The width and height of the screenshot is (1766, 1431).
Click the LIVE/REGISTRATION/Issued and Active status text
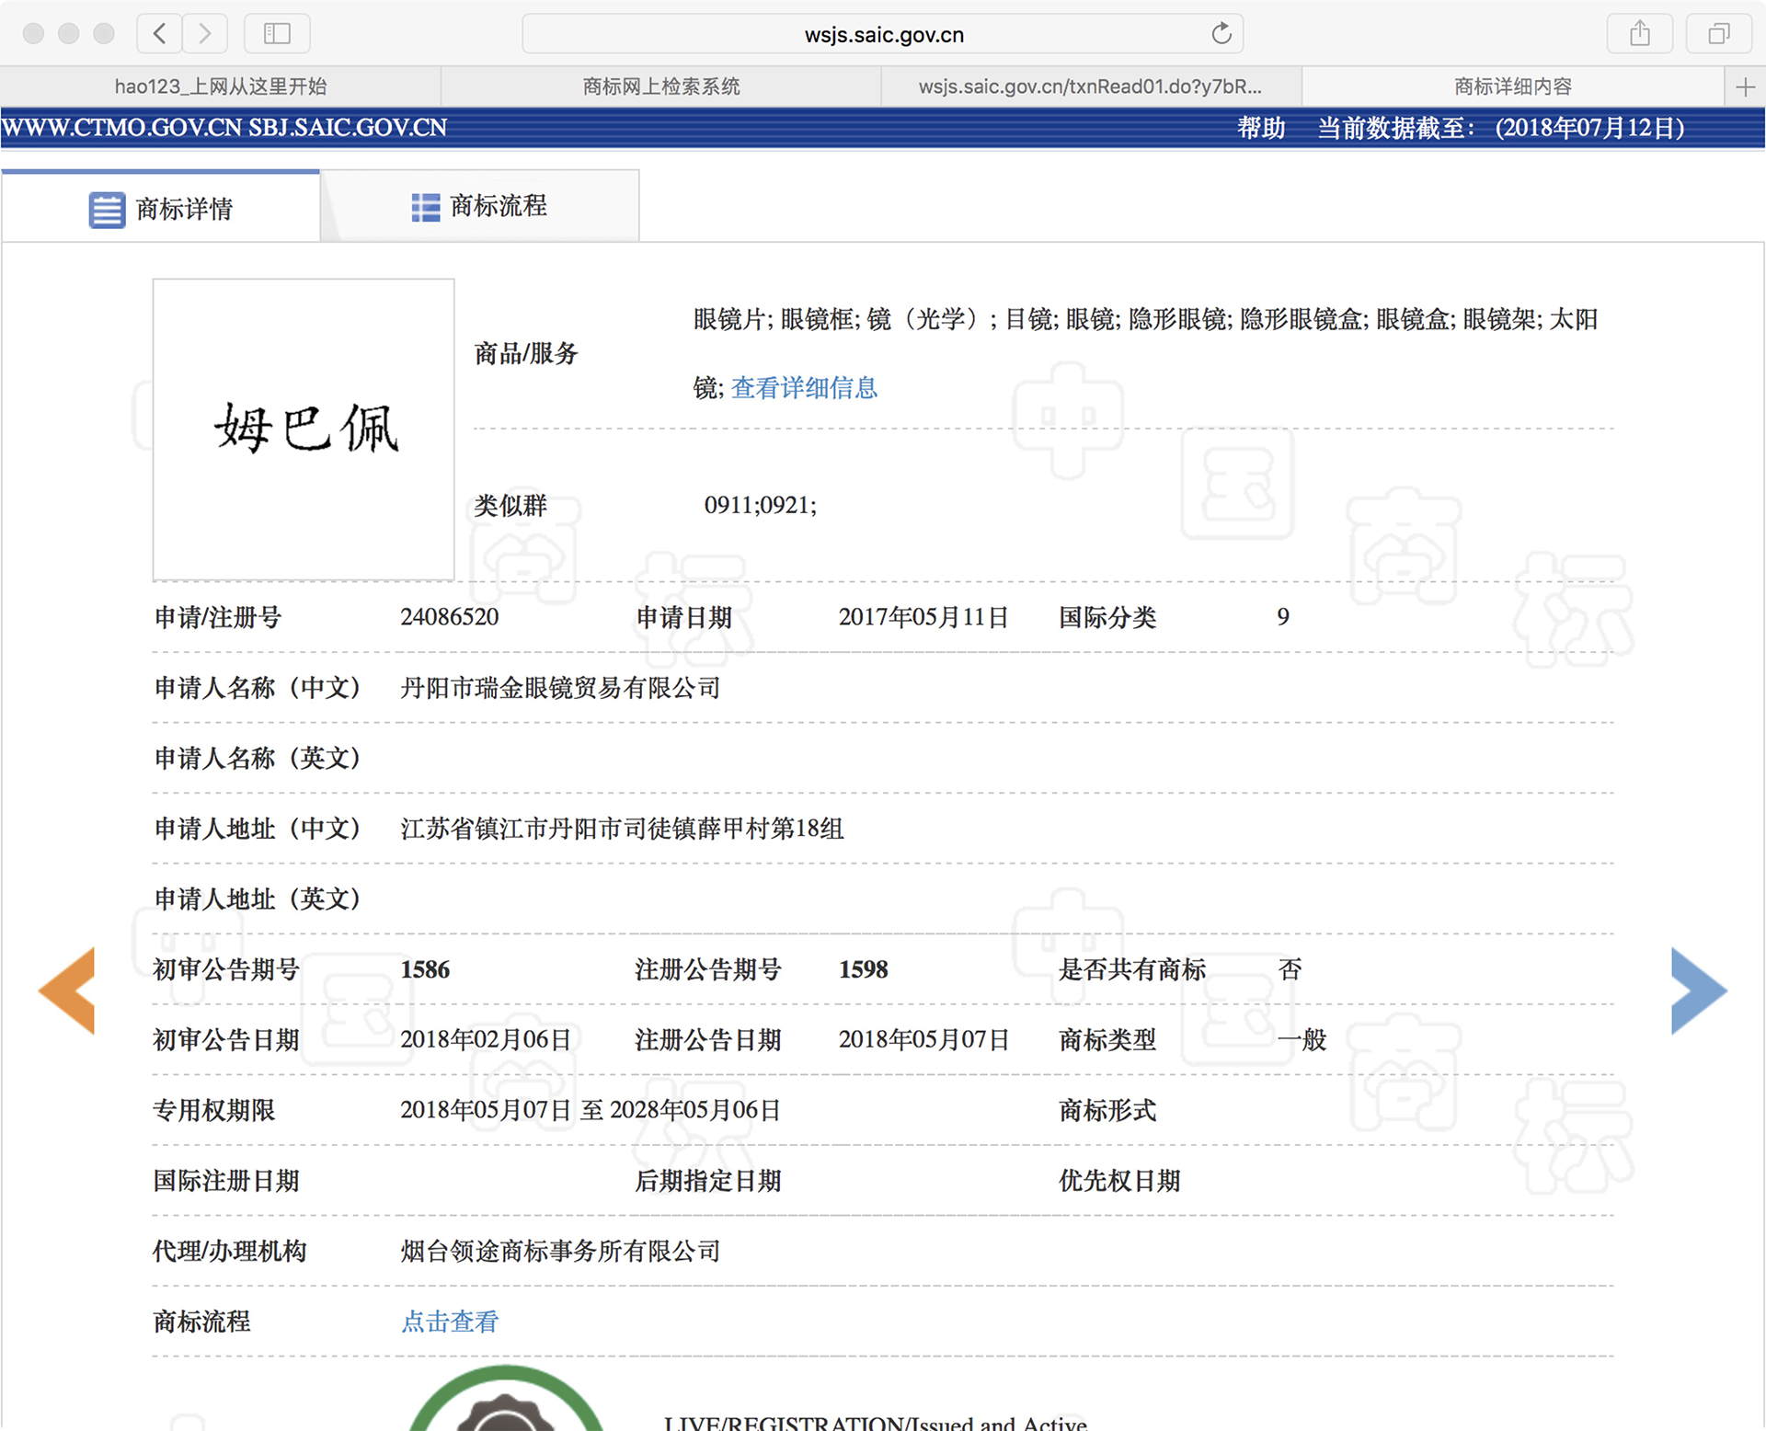tap(875, 1422)
